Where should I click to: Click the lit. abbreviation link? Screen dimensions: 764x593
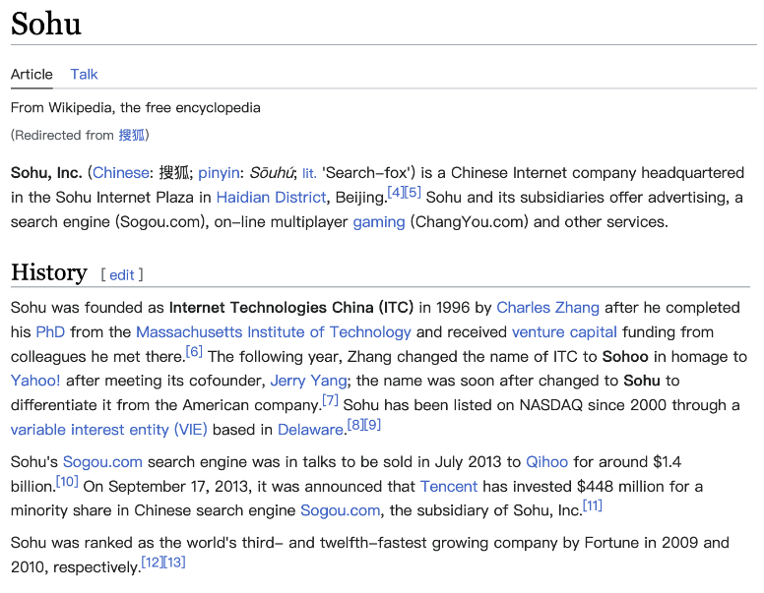click(x=309, y=173)
